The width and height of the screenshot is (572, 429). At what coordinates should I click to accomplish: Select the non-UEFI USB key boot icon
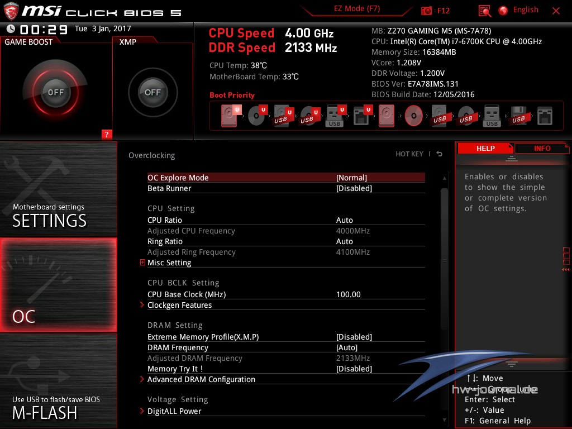[492, 116]
